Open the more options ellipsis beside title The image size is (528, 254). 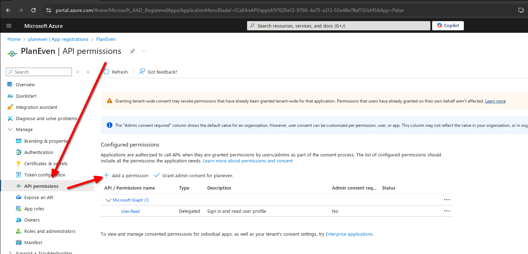(144, 51)
